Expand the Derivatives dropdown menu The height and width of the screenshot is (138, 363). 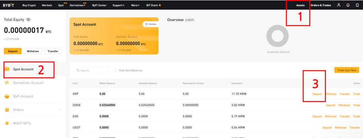coord(78,5)
